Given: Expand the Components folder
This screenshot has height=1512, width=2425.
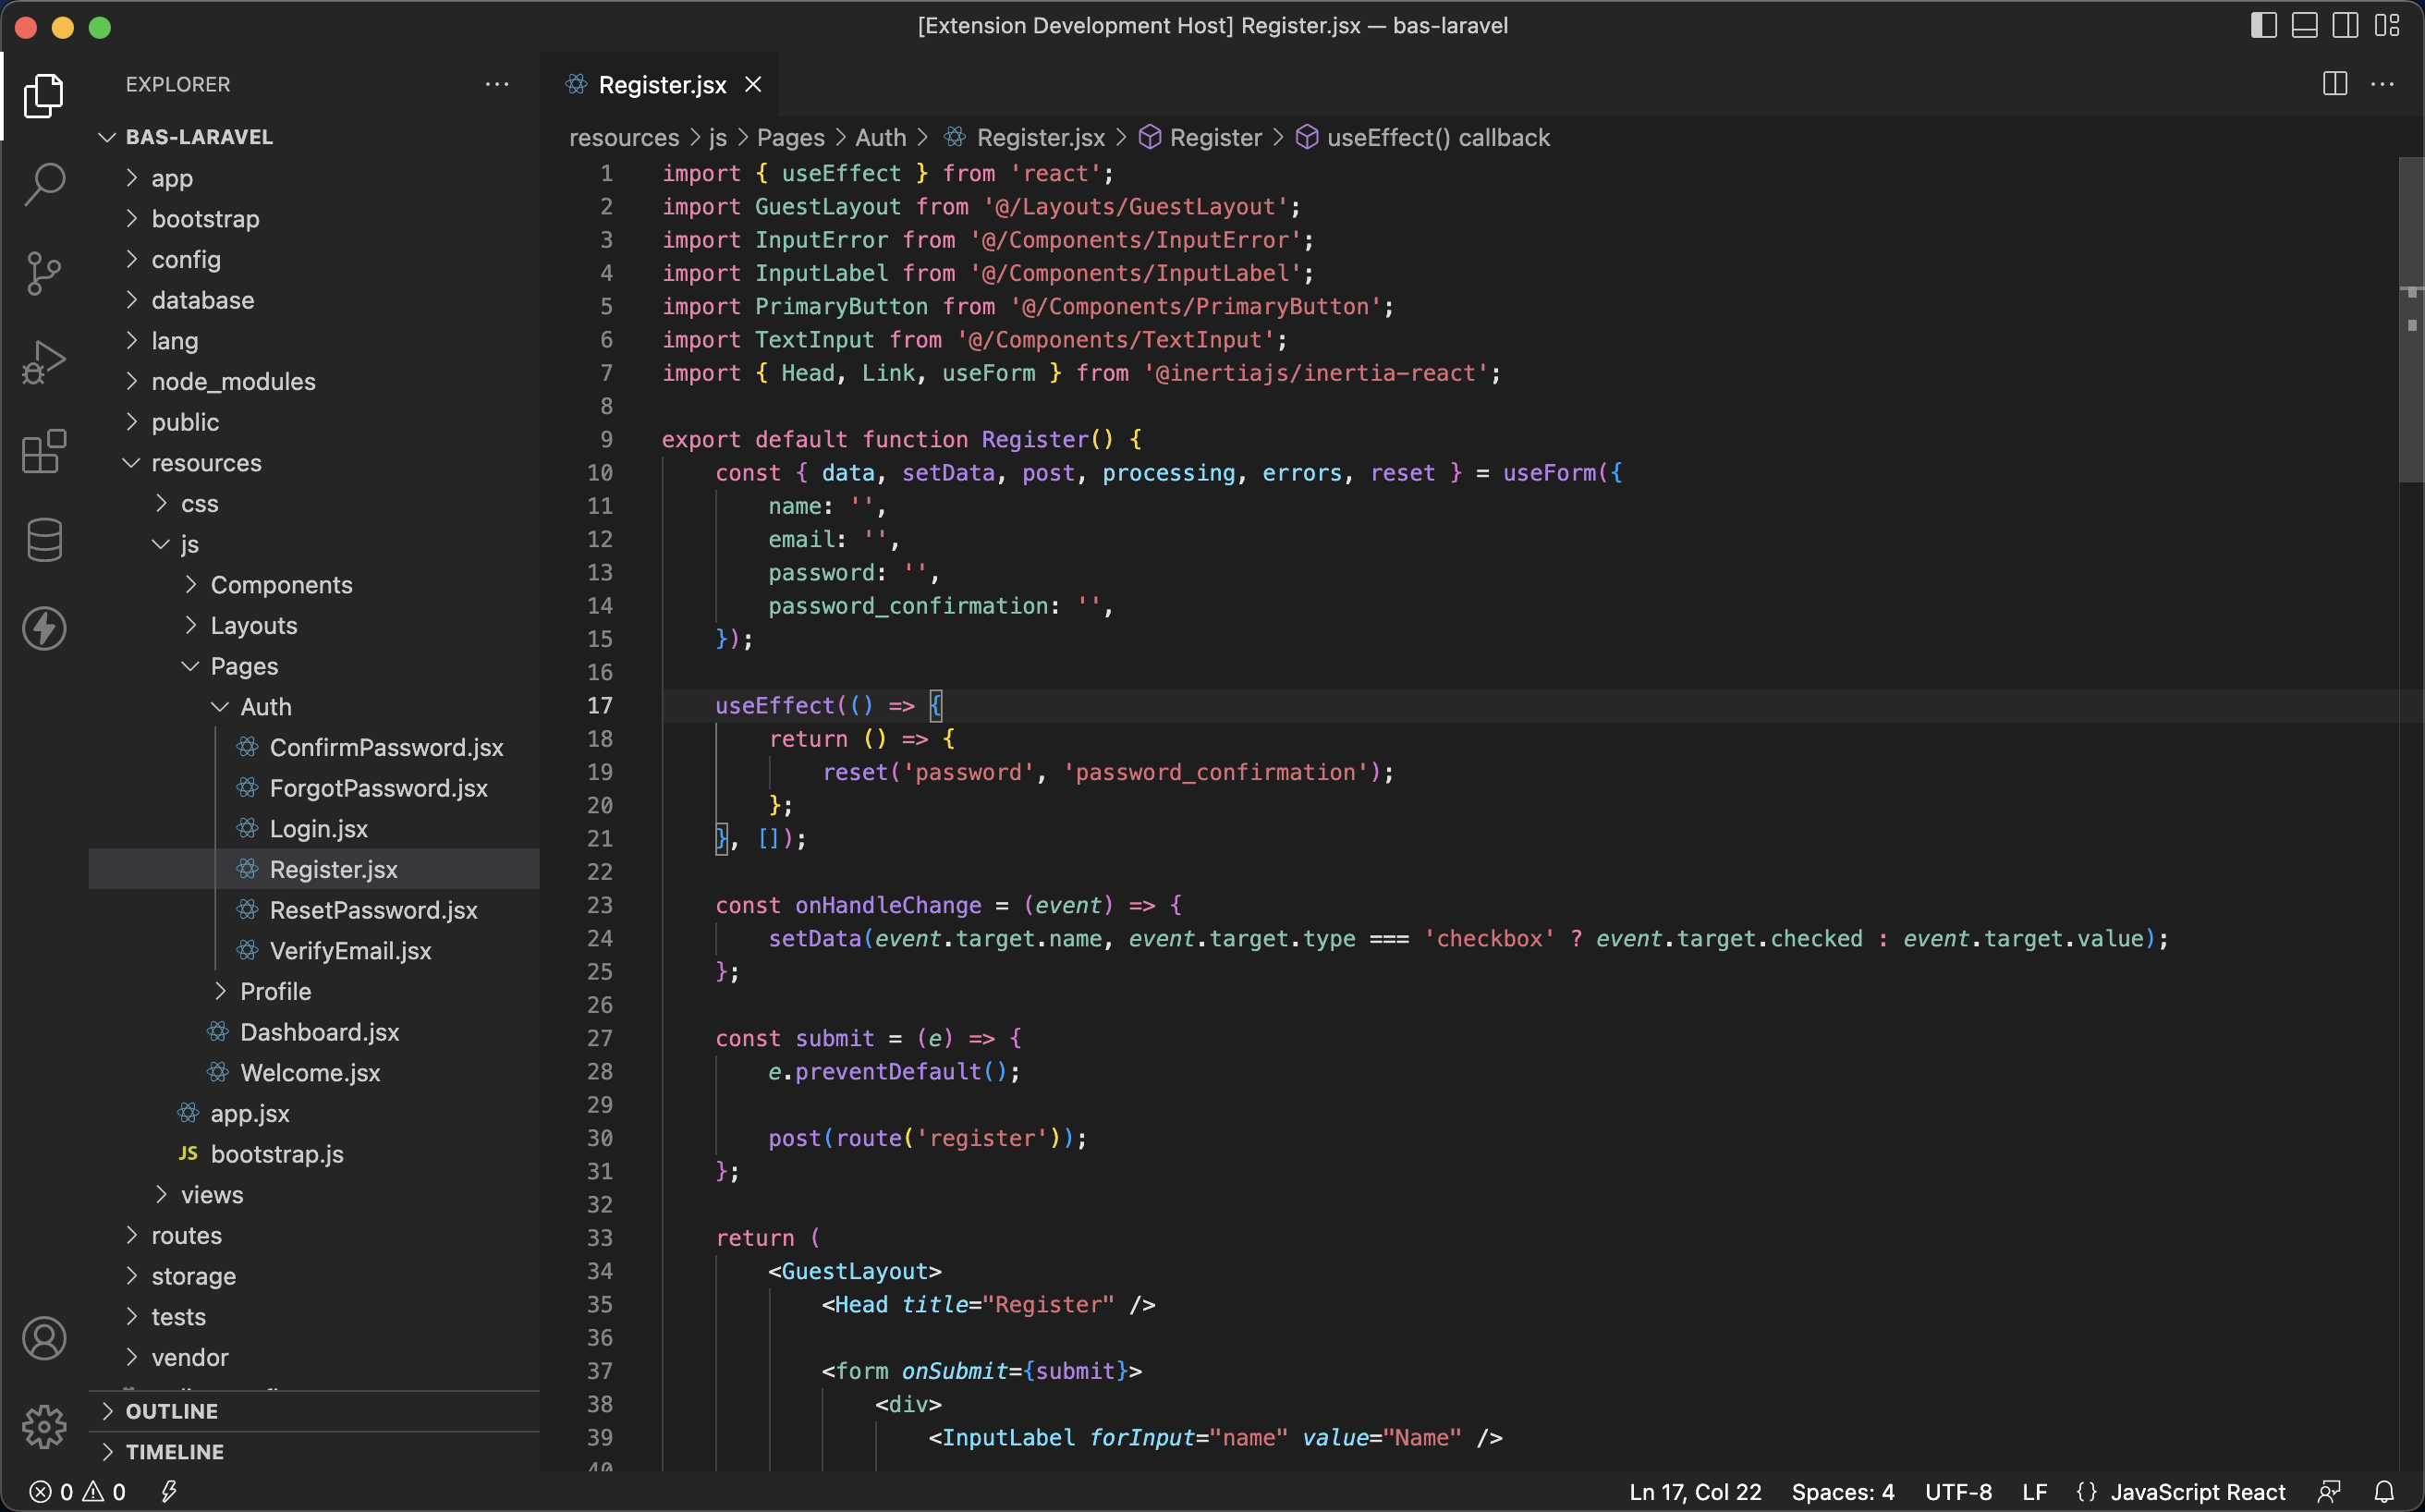Looking at the screenshot, I should coord(280,585).
